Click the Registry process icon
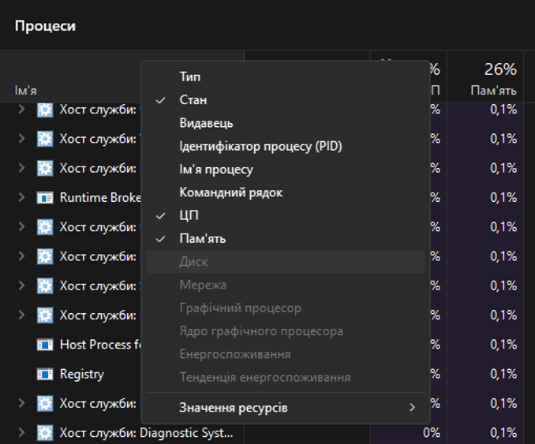The image size is (535, 444). [45, 374]
